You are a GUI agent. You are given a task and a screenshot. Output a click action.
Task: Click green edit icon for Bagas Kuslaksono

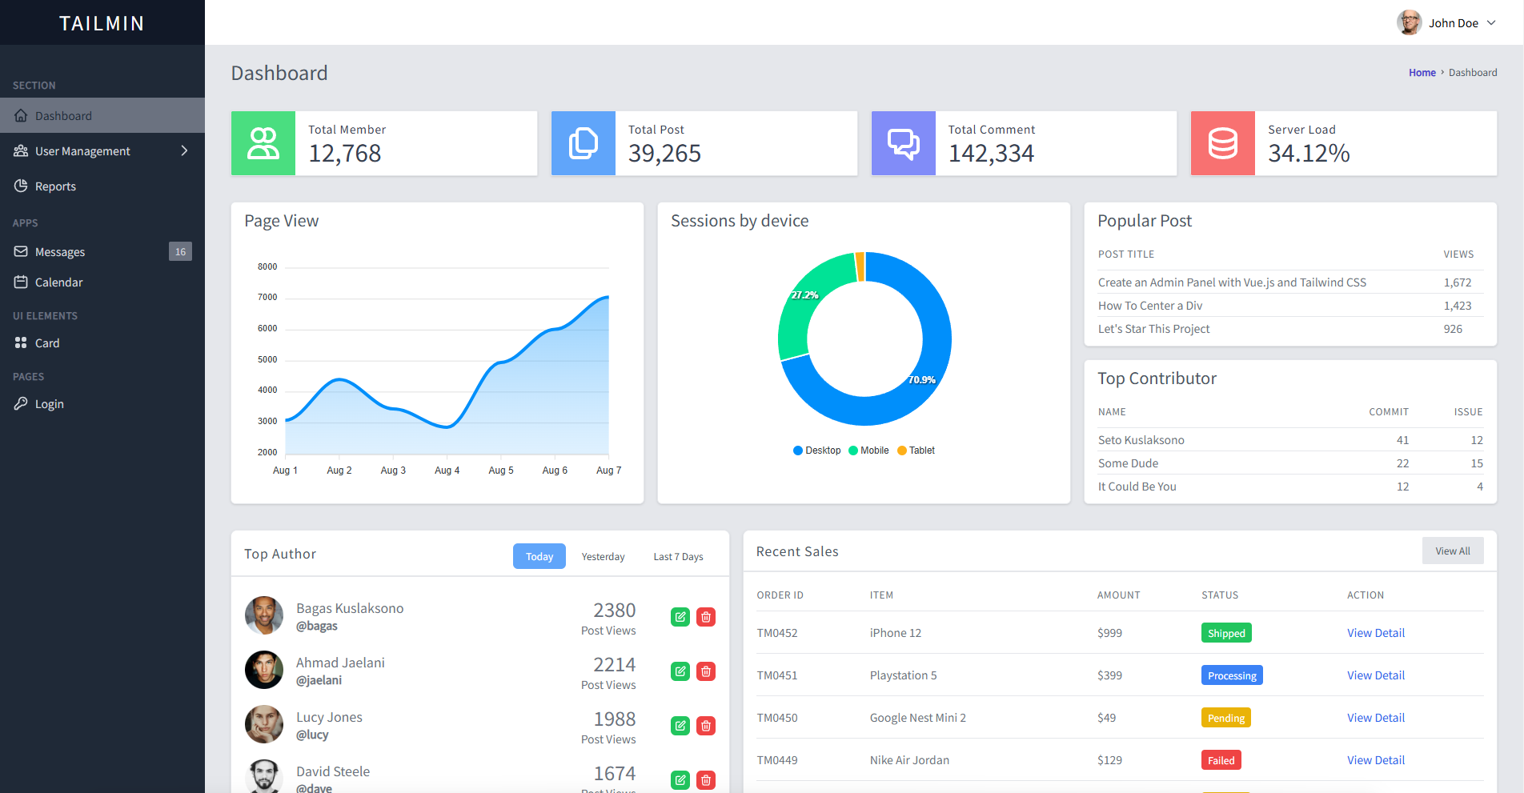click(680, 617)
